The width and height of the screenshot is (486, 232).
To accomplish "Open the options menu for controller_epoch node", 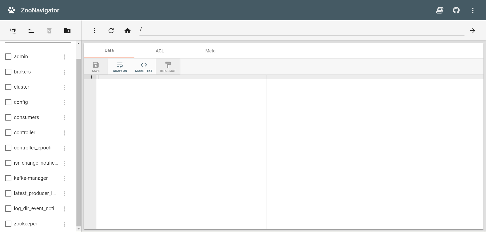I will click(65, 148).
